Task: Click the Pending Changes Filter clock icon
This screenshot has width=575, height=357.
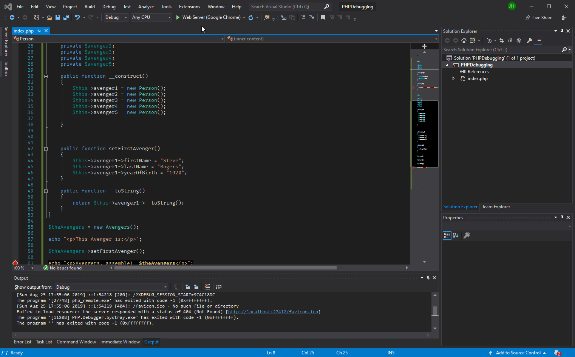Action: [489, 40]
